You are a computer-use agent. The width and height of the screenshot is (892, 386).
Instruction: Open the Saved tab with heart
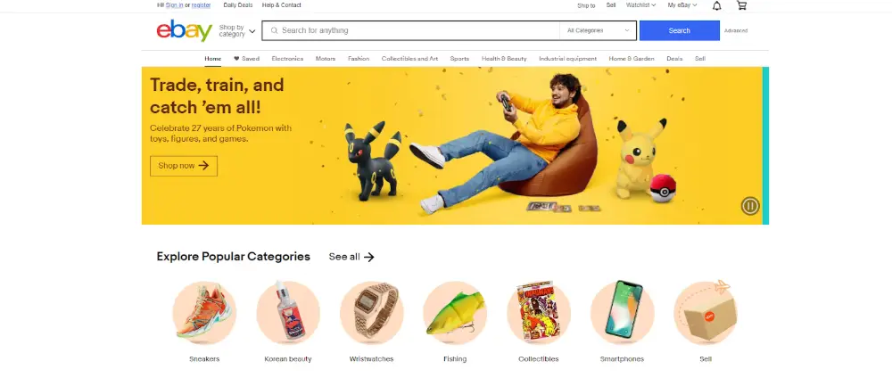246,59
